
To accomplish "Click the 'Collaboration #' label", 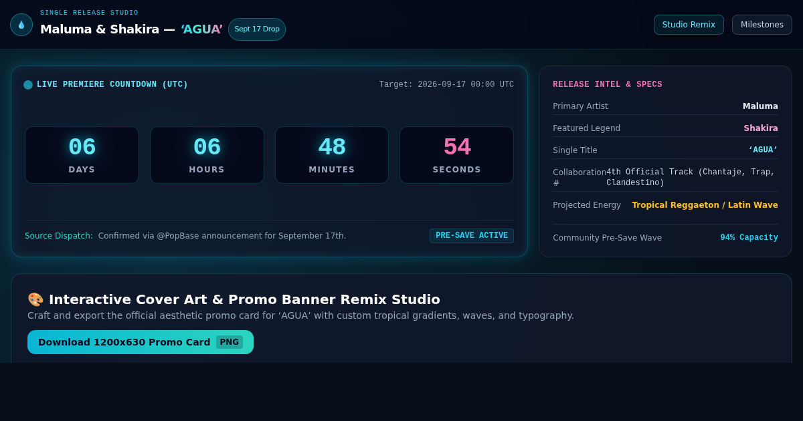I will (579, 178).
